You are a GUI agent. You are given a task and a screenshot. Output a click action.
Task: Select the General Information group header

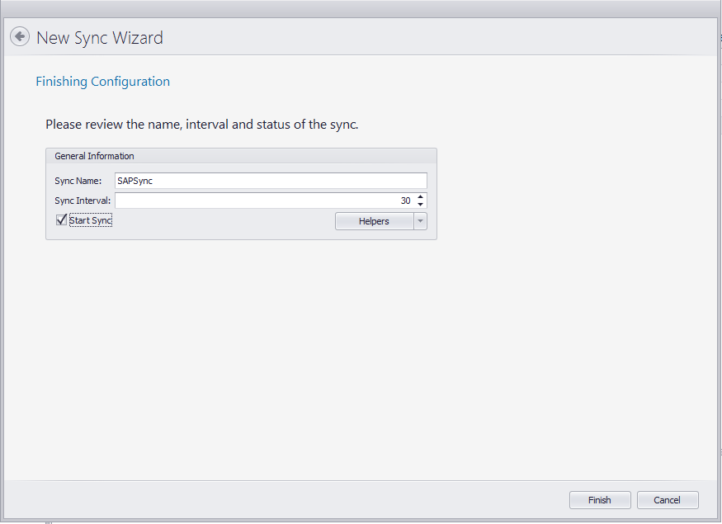94,156
